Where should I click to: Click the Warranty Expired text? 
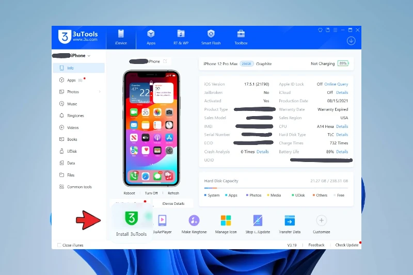coord(332,109)
